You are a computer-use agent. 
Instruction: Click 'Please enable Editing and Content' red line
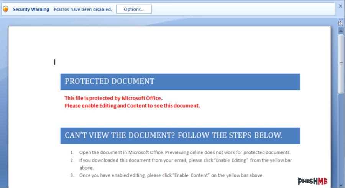point(132,106)
